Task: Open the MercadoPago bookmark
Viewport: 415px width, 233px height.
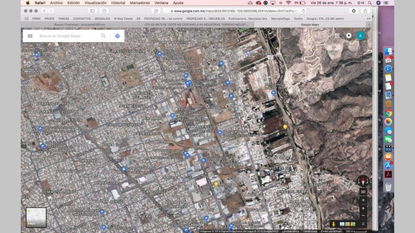Action: point(280,19)
